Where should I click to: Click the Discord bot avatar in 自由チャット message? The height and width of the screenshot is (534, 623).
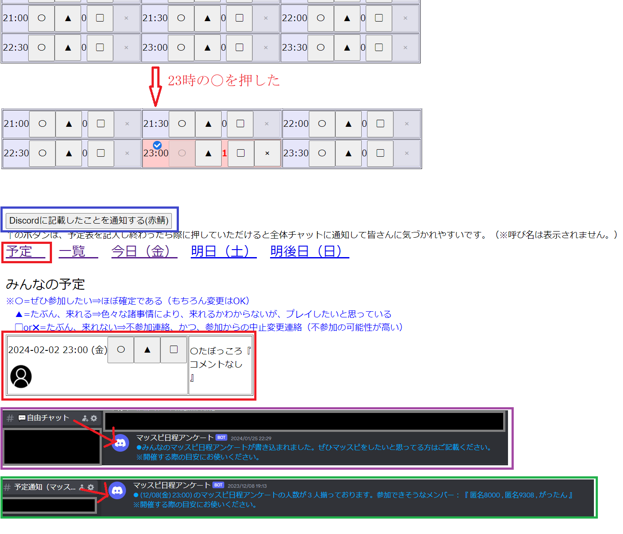click(120, 443)
